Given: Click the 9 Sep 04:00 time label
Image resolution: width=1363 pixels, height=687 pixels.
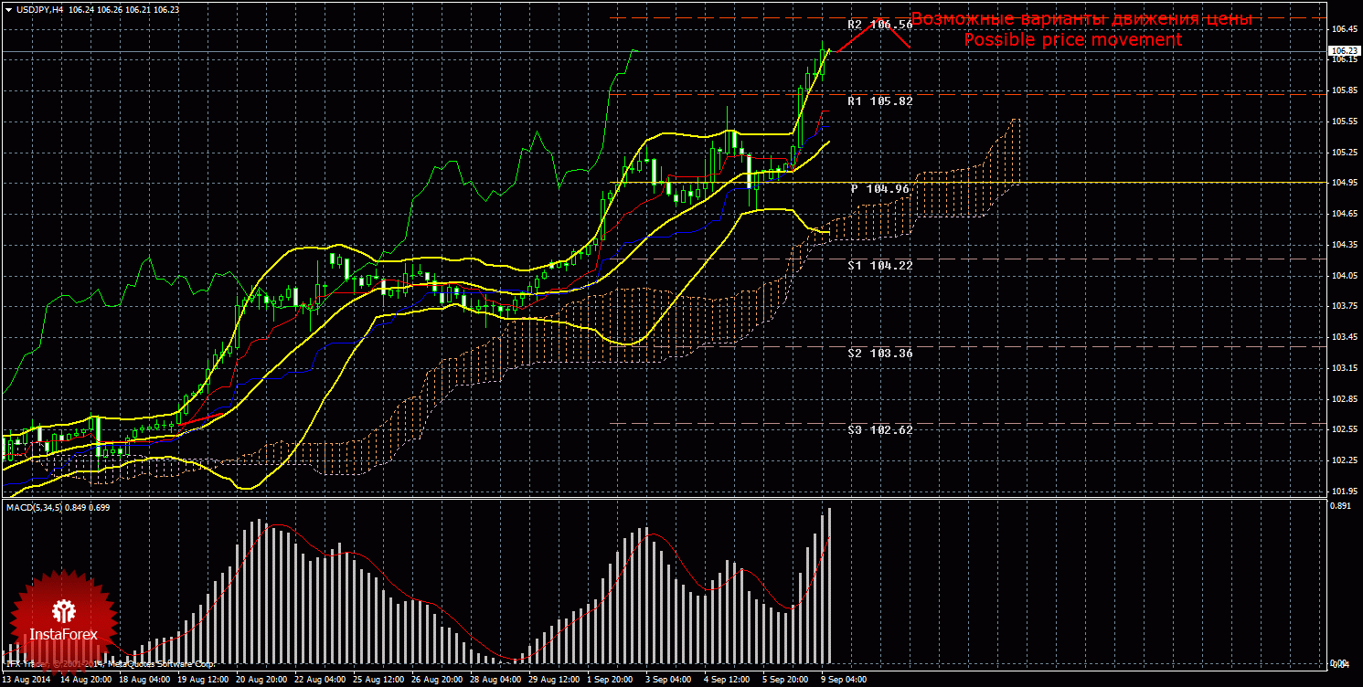Looking at the screenshot, I should 845,680.
